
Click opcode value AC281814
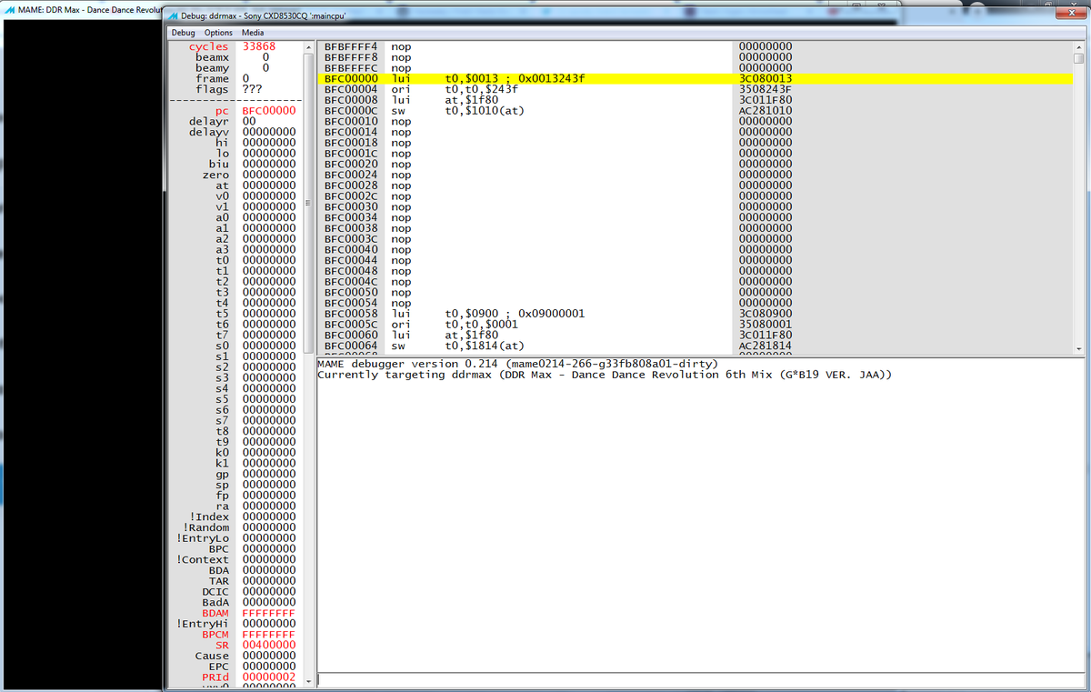766,346
